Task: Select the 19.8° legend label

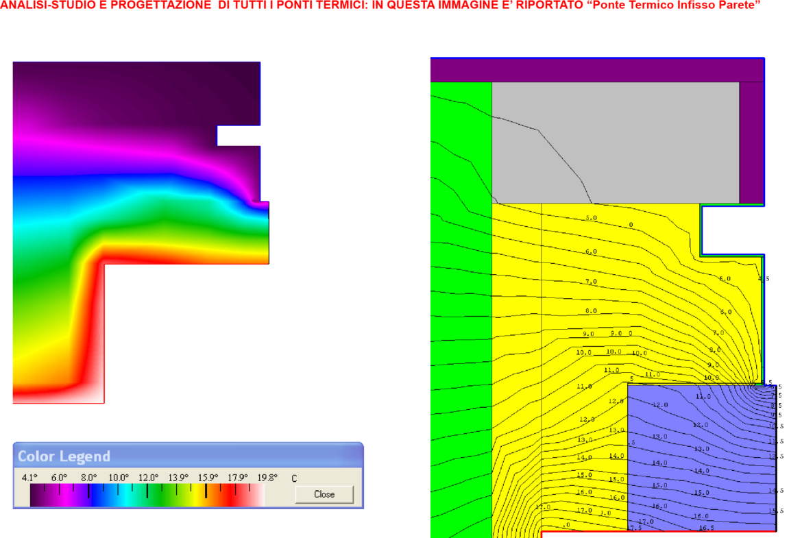Action: (x=267, y=478)
